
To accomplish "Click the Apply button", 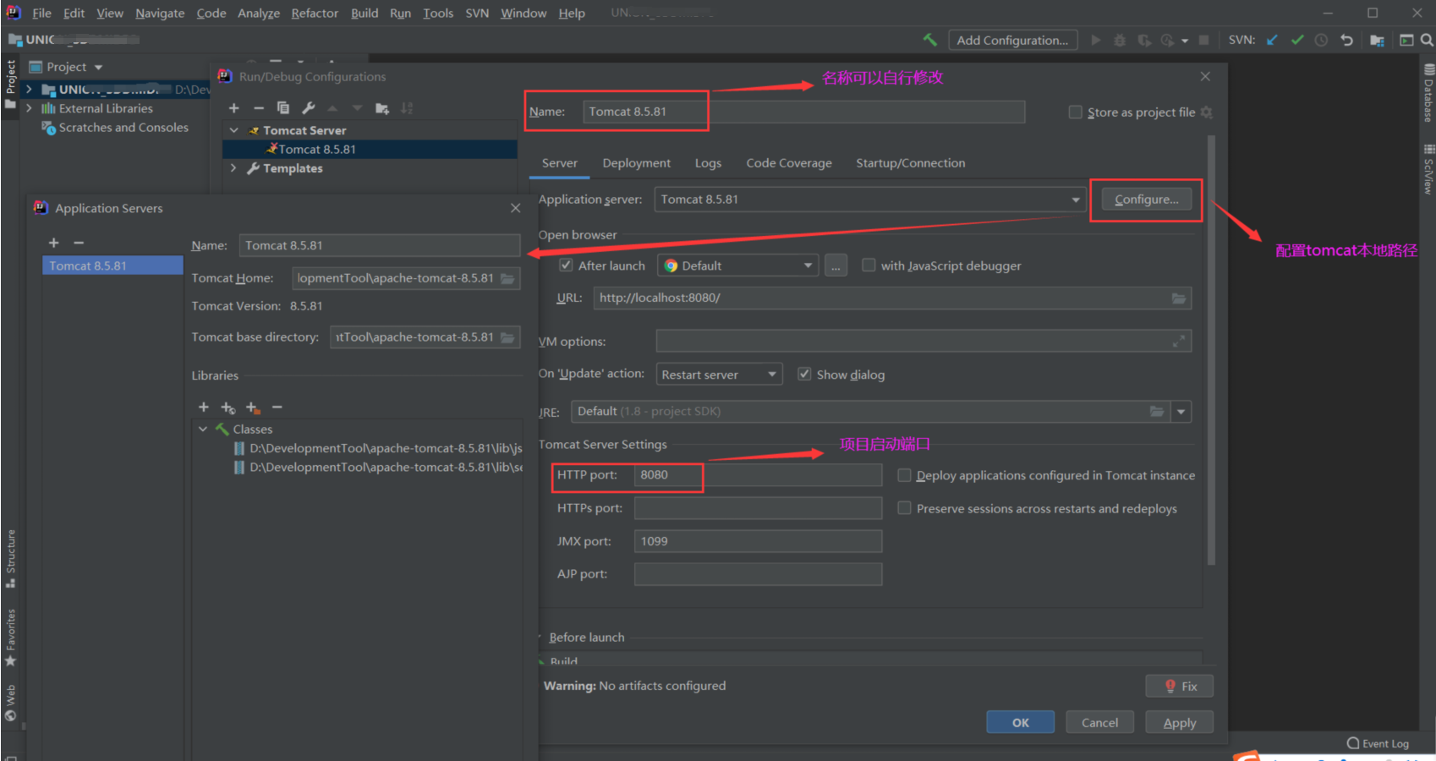I will click(x=1179, y=722).
